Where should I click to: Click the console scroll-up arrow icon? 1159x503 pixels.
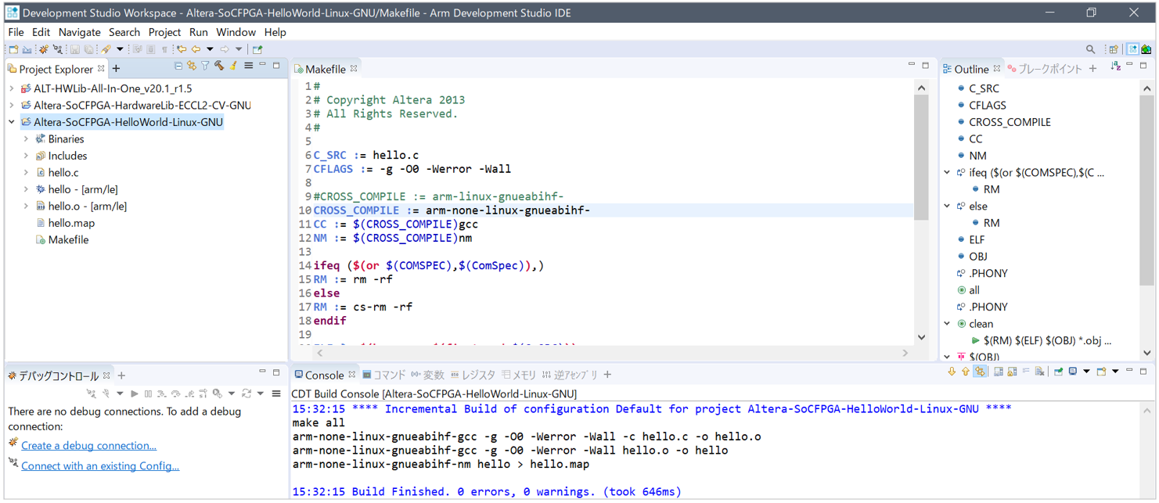[x=965, y=372]
